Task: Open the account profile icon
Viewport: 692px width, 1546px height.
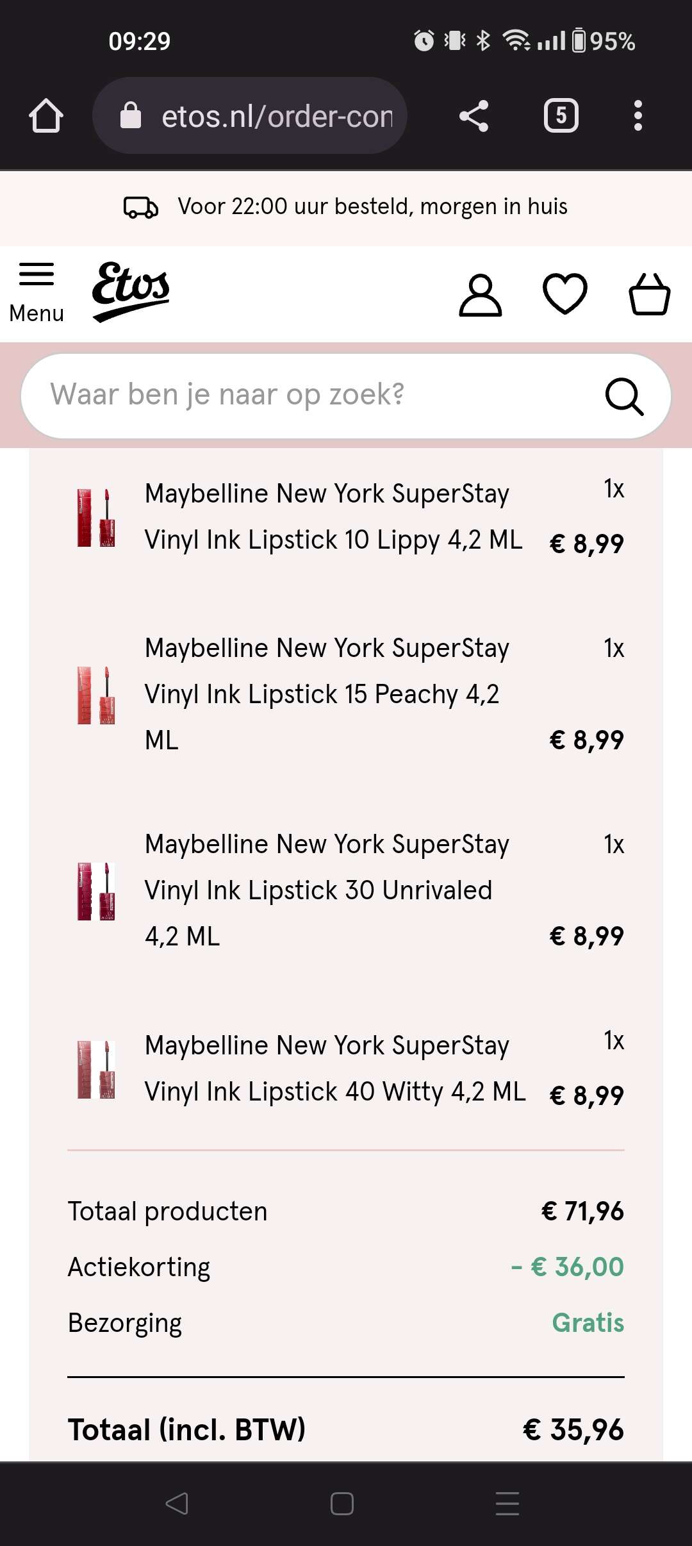Action: (x=480, y=295)
